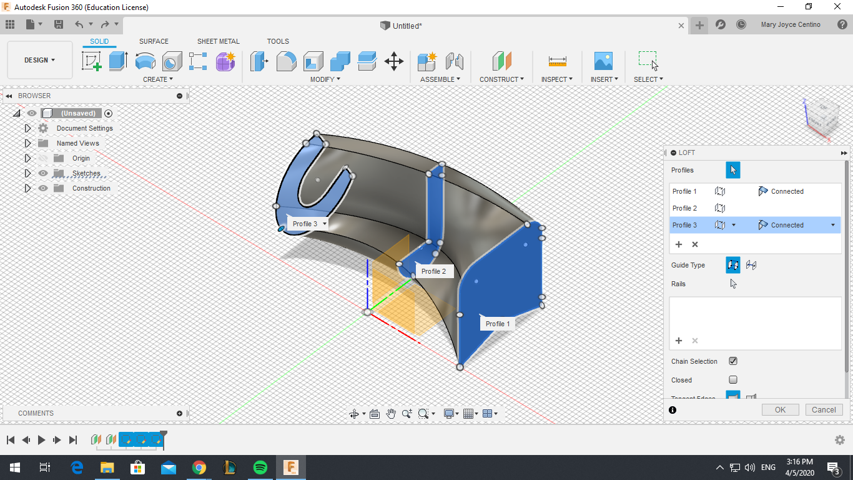Toggle the Chain Selection checkbox
This screenshot has width=853, height=480.
(732, 361)
